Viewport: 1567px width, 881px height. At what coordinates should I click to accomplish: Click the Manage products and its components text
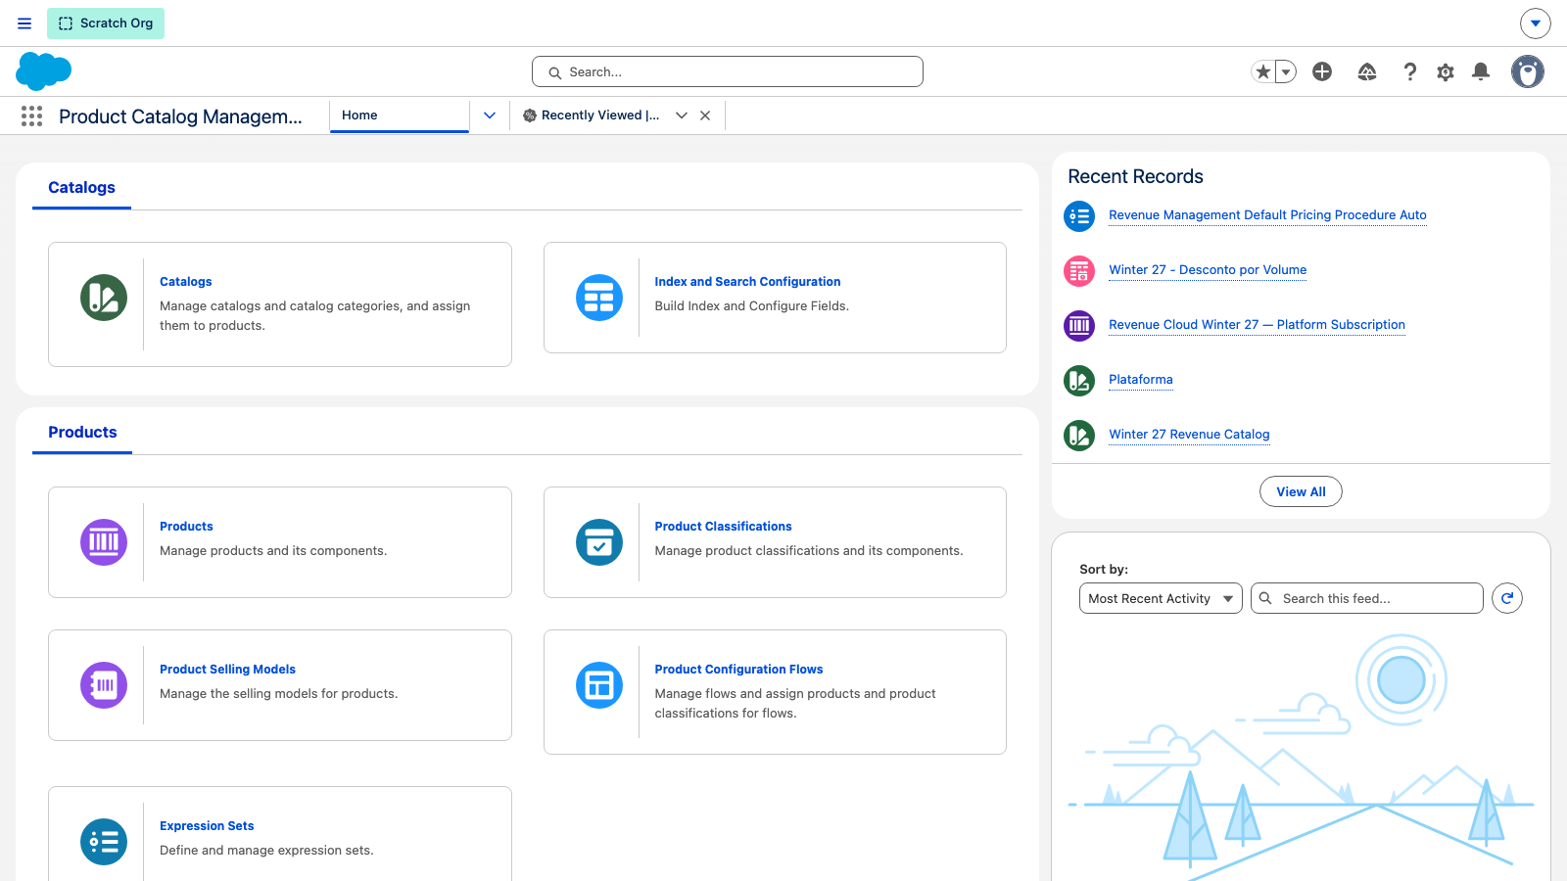[273, 551]
